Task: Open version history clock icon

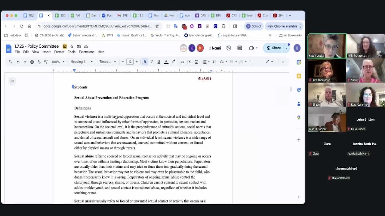Action: click(229, 48)
